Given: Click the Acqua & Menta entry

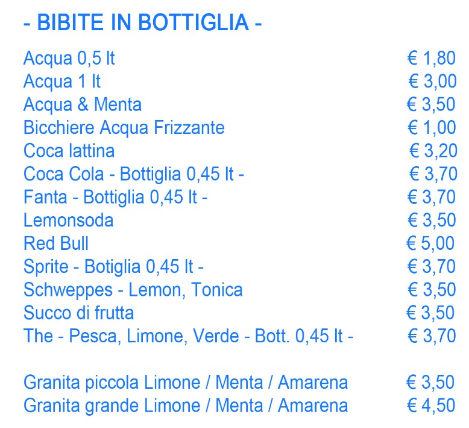Looking at the screenshot, I should (82, 104).
